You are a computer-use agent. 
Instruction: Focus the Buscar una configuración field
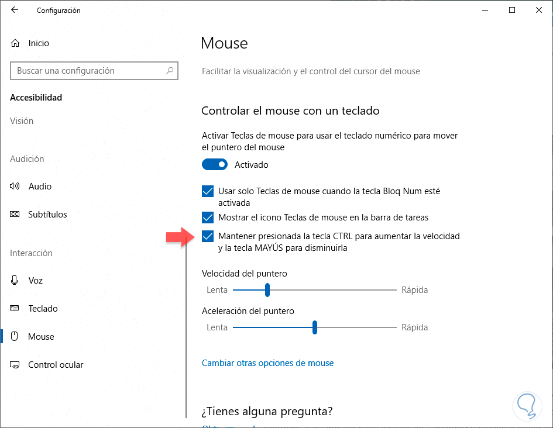(x=88, y=71)
